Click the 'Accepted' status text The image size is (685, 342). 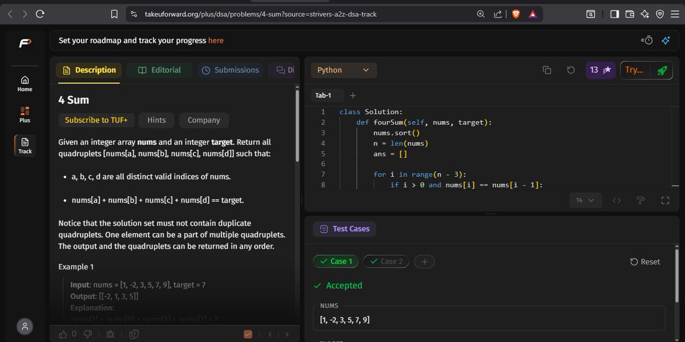pyautogui.click(x=344, y=286)
